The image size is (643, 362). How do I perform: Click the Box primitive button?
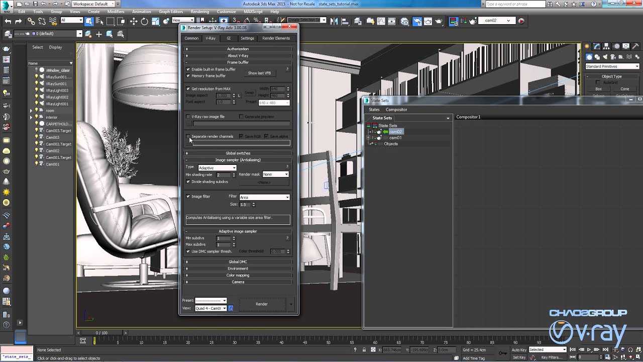598,89
